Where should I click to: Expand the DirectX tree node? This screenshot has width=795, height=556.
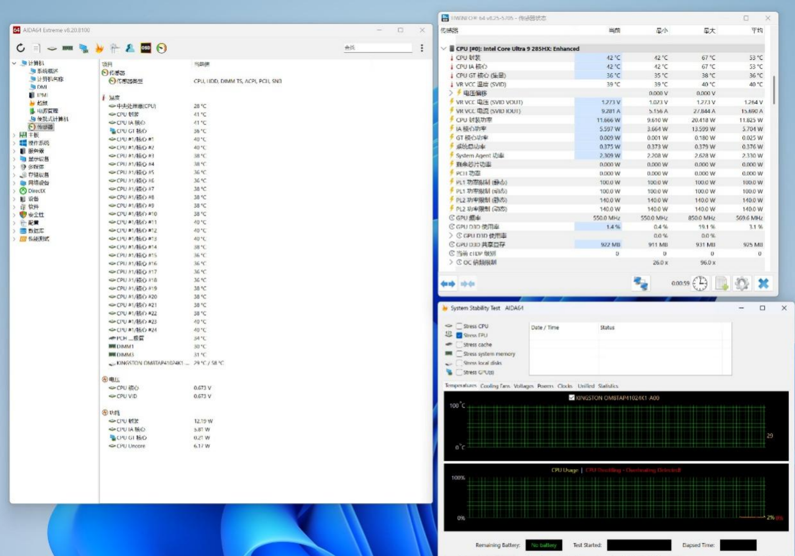pos(14,191)
